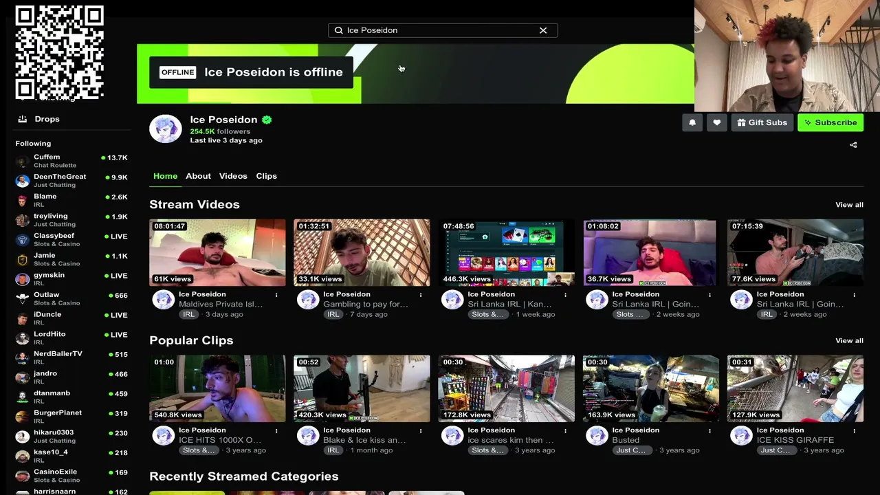Open options menu for ICE HITS 1000X clip
The image size is (880, 495).
(x=276, y=431)
